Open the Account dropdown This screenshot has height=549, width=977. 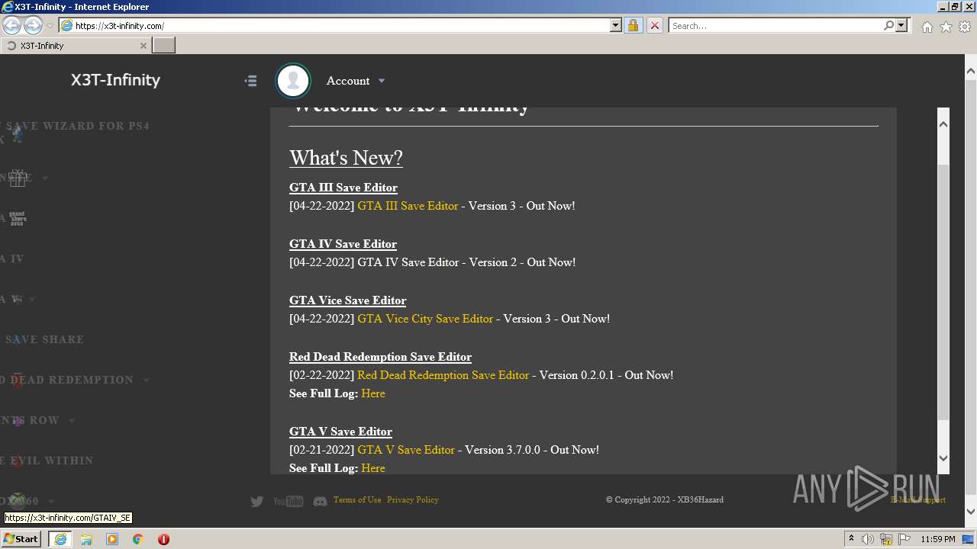[x=356, y=81]
